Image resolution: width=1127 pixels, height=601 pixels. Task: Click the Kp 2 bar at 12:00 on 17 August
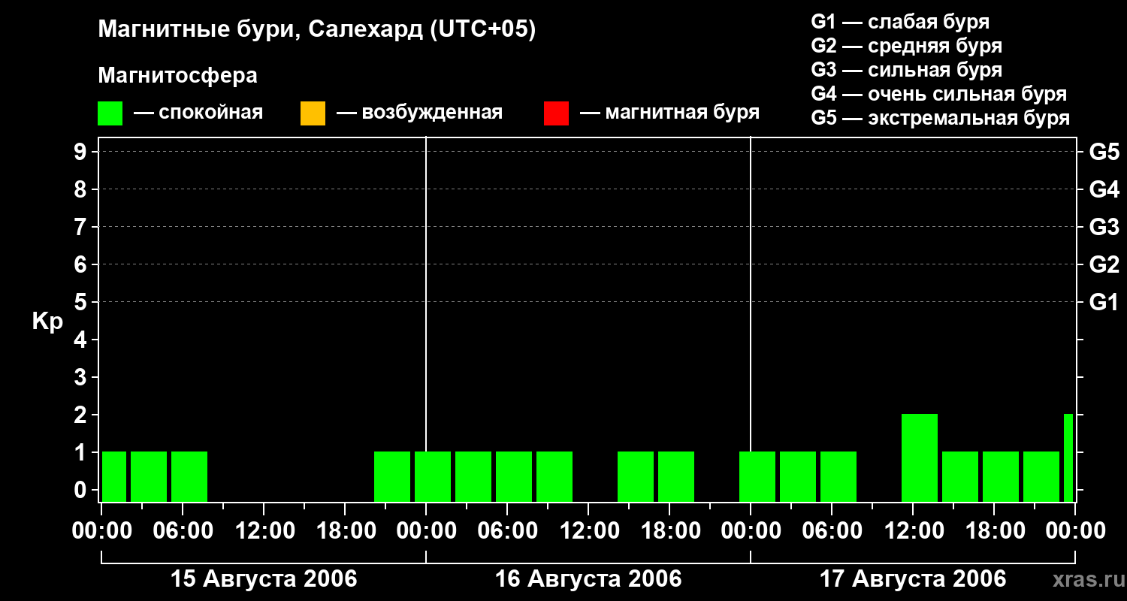pos(920,458)
